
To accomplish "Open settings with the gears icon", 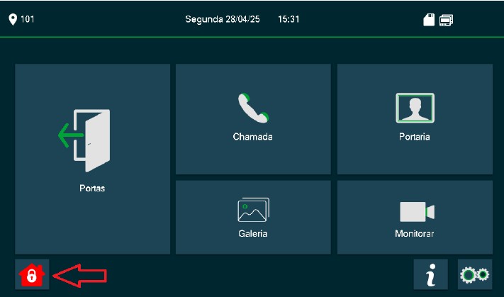I will pyautogui.click(x=475, y=274).
